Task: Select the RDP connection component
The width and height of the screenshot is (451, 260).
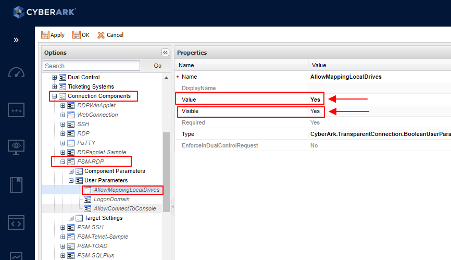Action: (83, 133)
